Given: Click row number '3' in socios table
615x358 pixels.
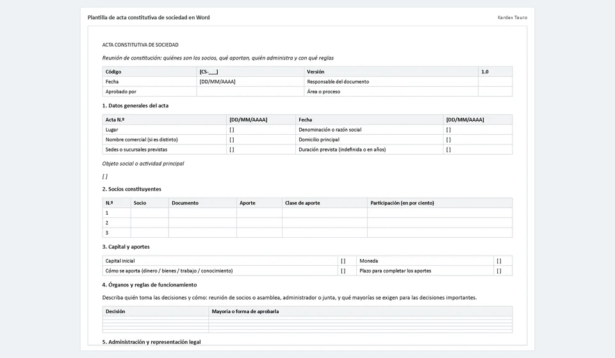Looking at the screenshot, I should 107,233.
